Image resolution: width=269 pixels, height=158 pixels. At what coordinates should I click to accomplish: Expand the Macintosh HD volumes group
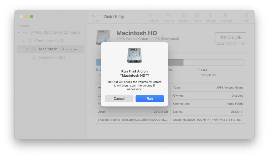pos(28,49)
